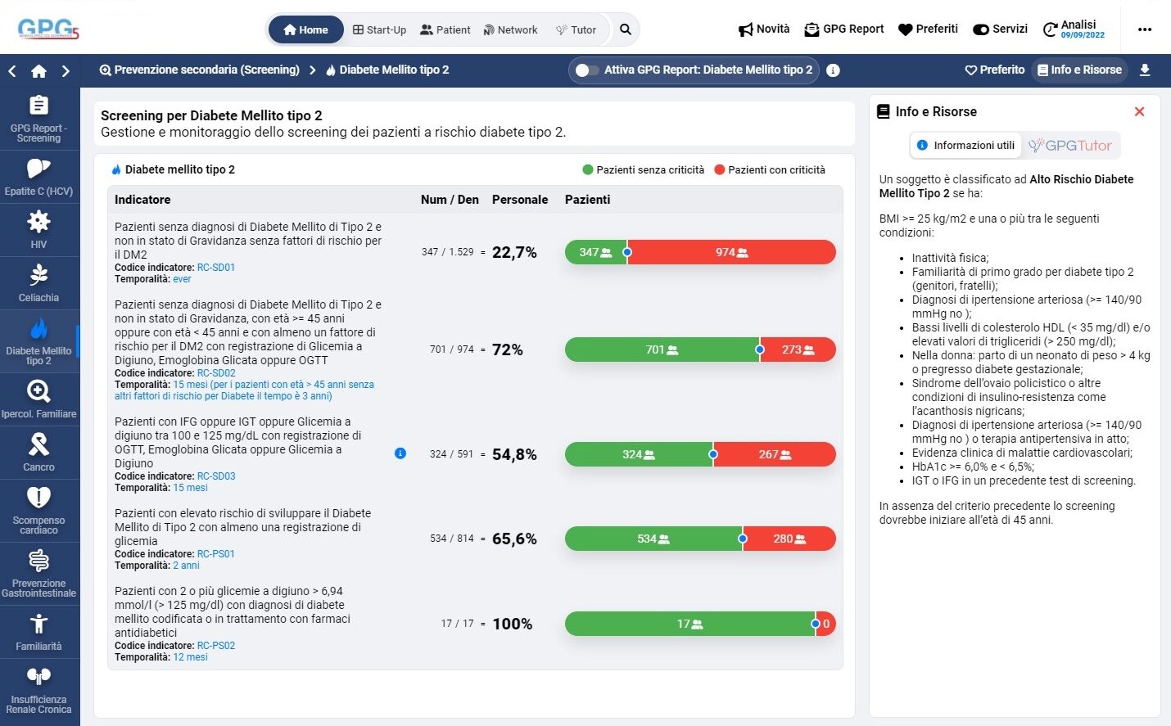The width and height of the screenshot is (1171, 726).
Task: Open the search magnifier in top bar
Action: pos(625,29)
